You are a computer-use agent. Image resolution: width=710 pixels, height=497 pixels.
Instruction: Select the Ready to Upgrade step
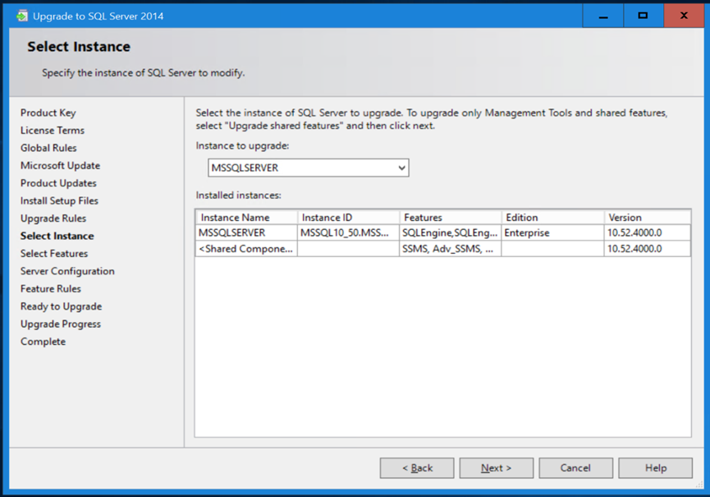(61, 306)
